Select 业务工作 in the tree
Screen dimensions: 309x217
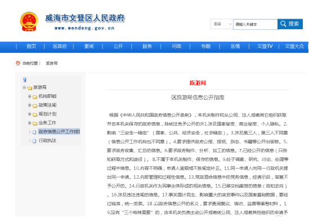[47, 123]
